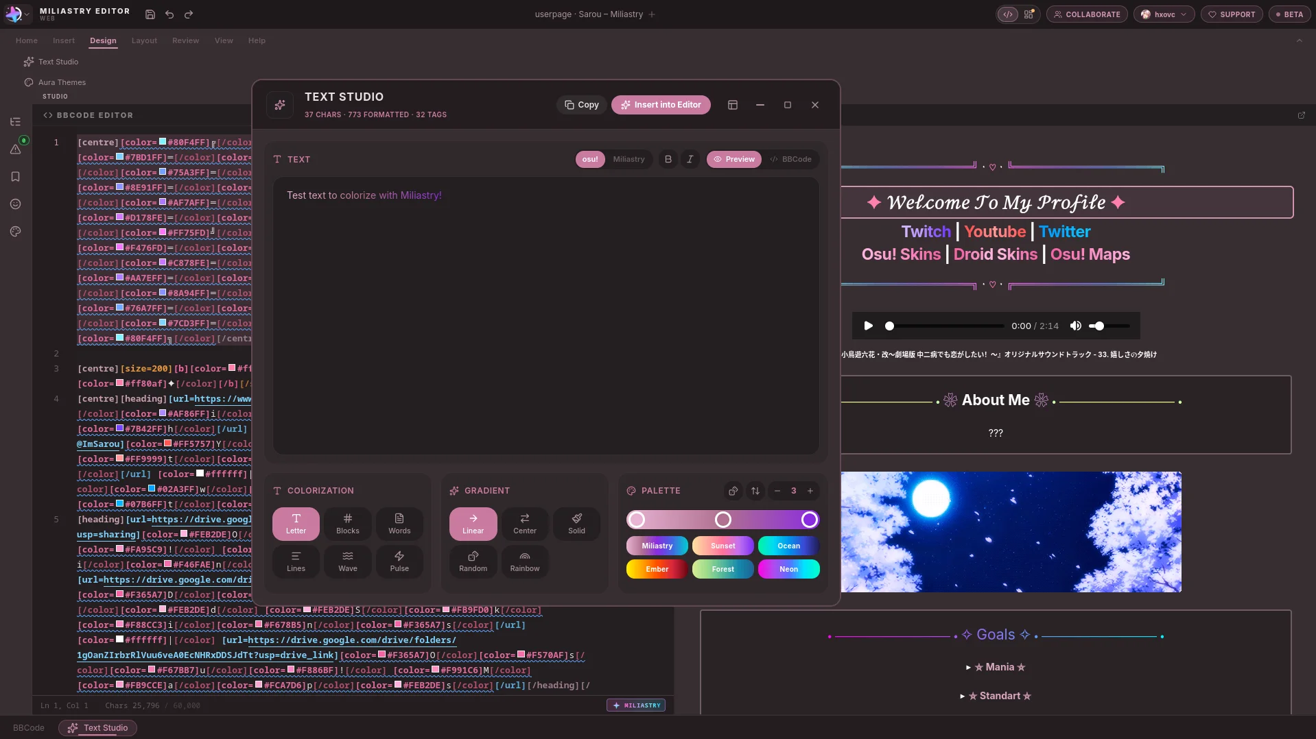Open warnings panel in left sidebar

[x=15, y=149]
